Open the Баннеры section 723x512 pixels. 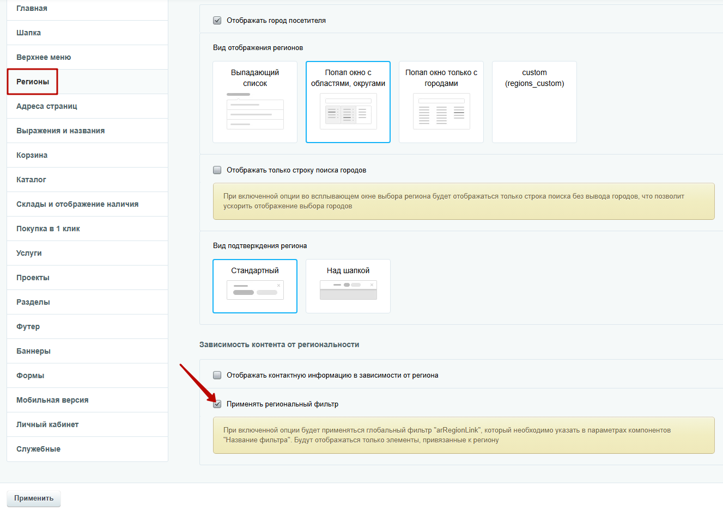[x=87, y=351]
